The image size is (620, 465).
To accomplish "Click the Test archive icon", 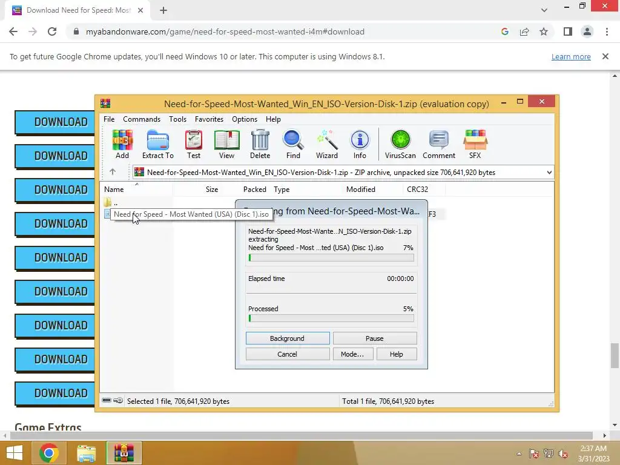I will pos(193,144).
